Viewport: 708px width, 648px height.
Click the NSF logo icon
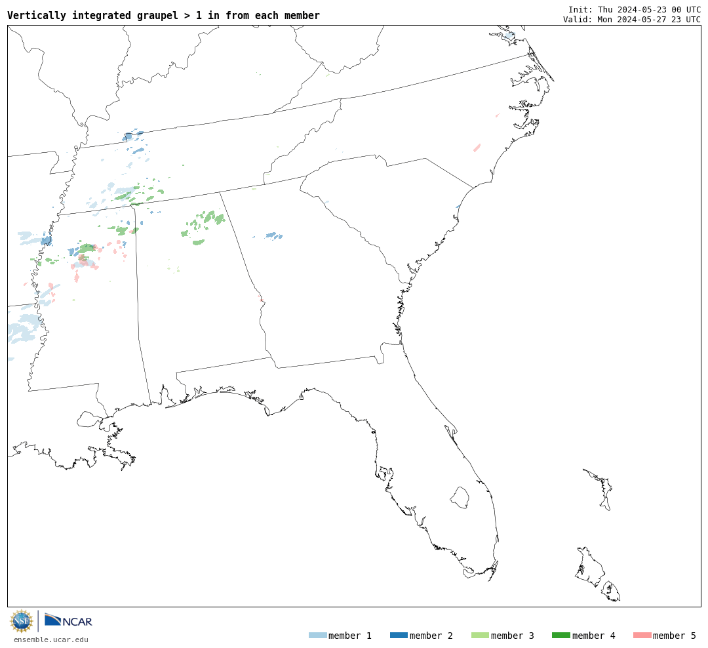click(x=21, y=621)
